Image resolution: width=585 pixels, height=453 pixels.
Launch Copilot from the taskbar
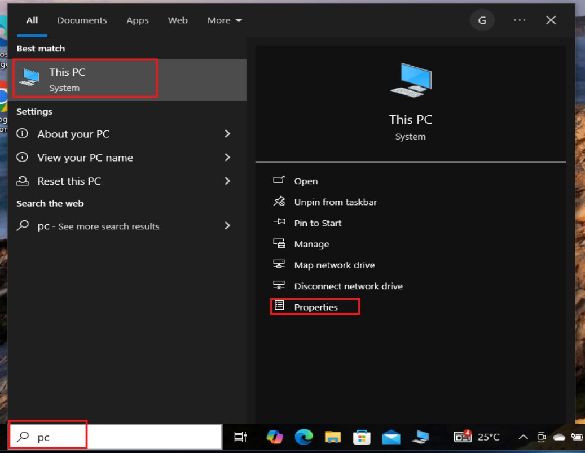point(275,437)
